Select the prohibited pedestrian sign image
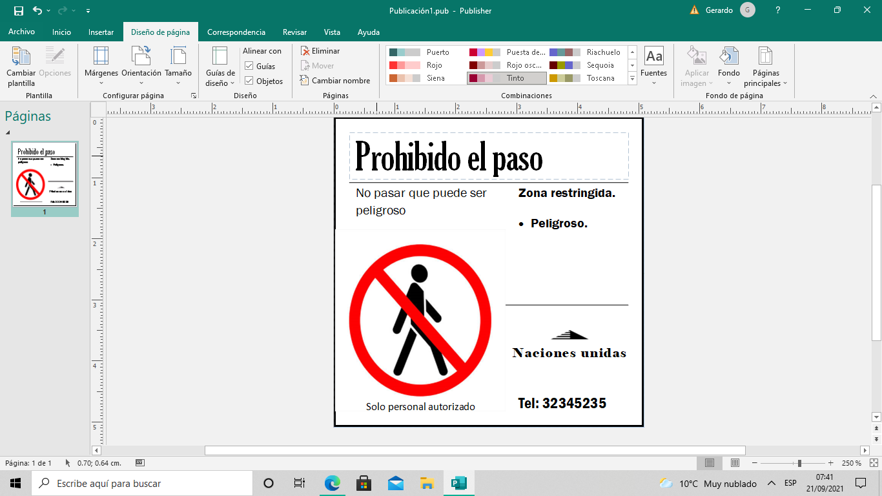This screenshot has height=496, width=882. pos(420,320)
